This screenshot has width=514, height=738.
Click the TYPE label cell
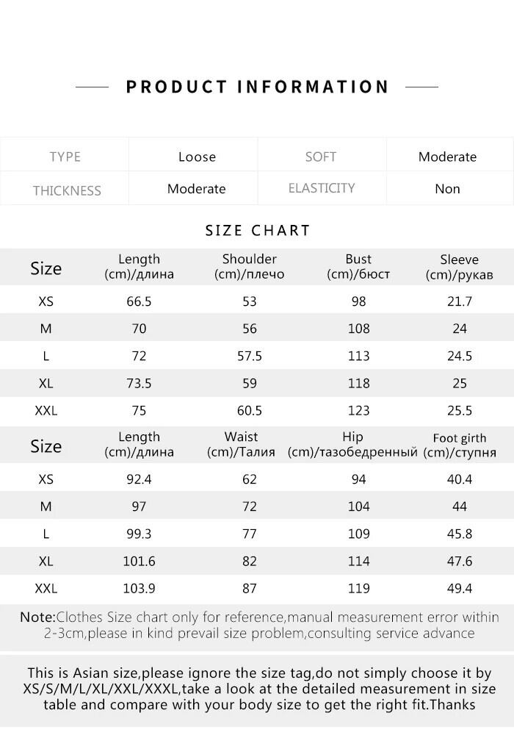coord(65,157)
